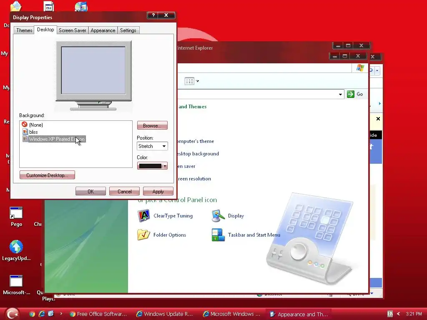The width and height of the screenshot is (427, 320).
Task: Launch Chrome from the Quick Launch bar
Action: 32,314
